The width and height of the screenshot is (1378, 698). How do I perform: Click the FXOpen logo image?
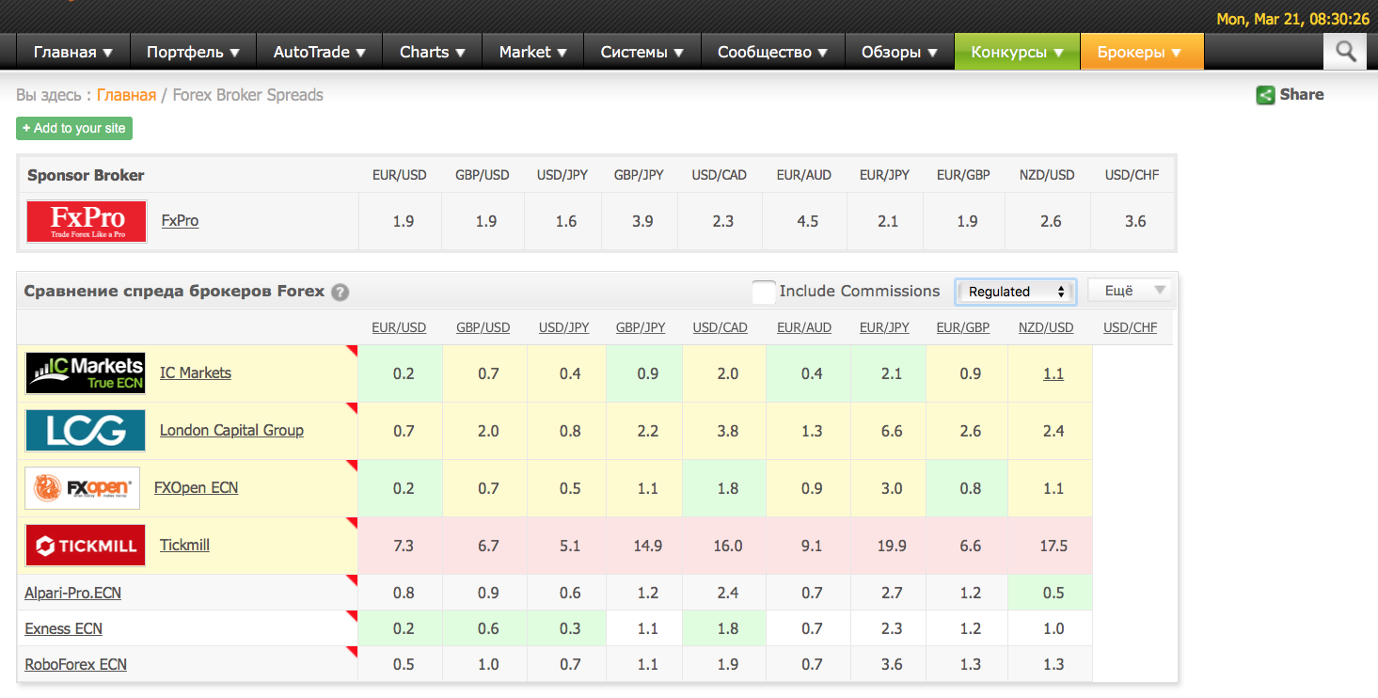click(x=83, y=488)
